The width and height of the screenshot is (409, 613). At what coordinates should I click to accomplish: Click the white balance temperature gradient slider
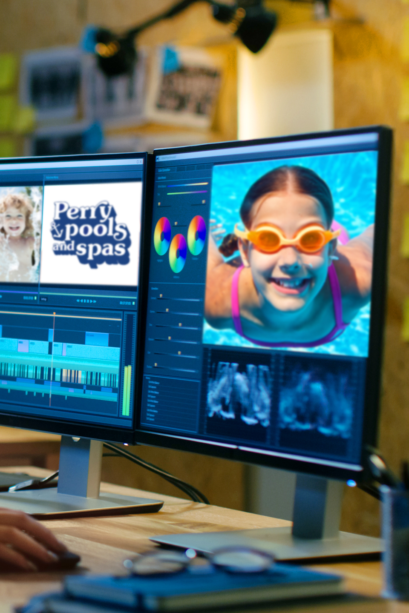coord(187,185)
